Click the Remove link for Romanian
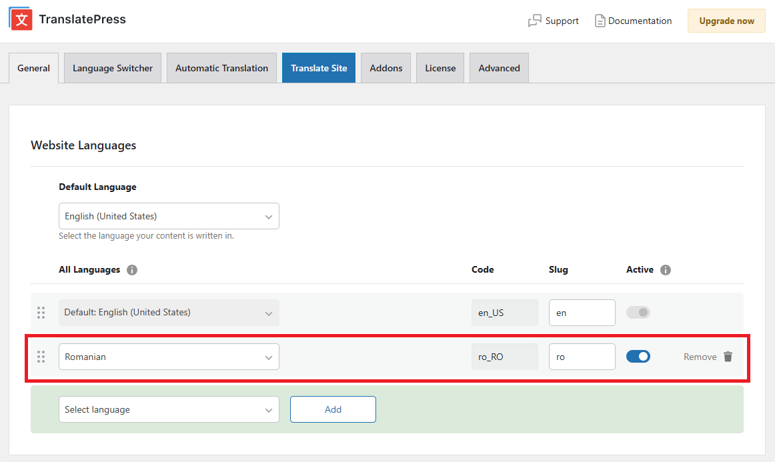Viewport: 775px width, 462px height. point(699,357)
